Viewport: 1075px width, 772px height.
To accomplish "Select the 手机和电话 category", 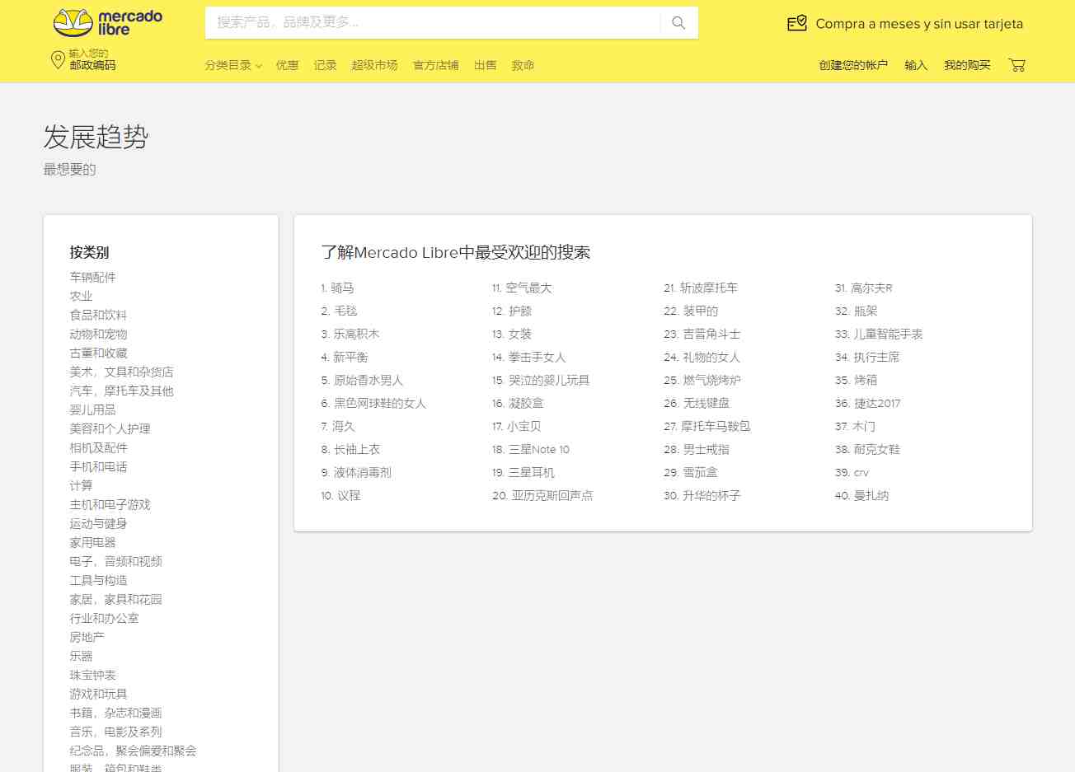I will [98, 466].
